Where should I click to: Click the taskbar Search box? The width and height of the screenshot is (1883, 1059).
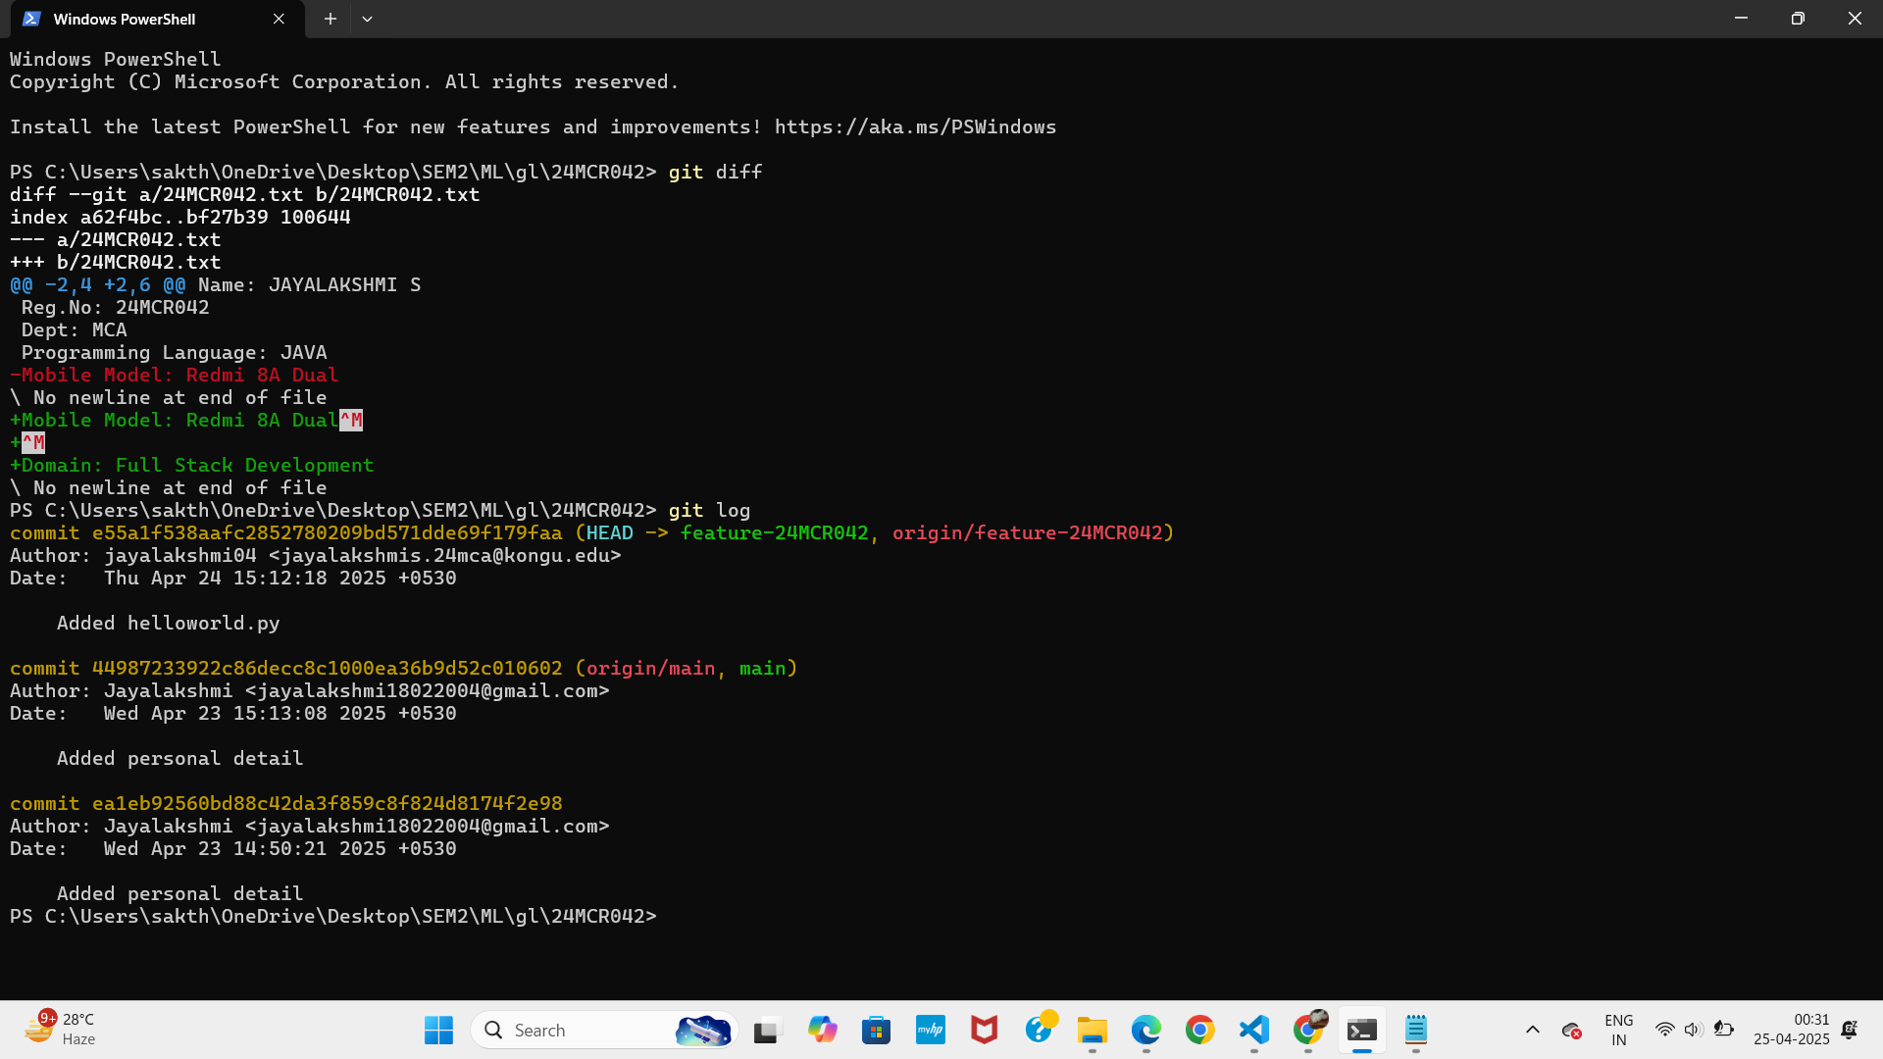(604, 1030)
